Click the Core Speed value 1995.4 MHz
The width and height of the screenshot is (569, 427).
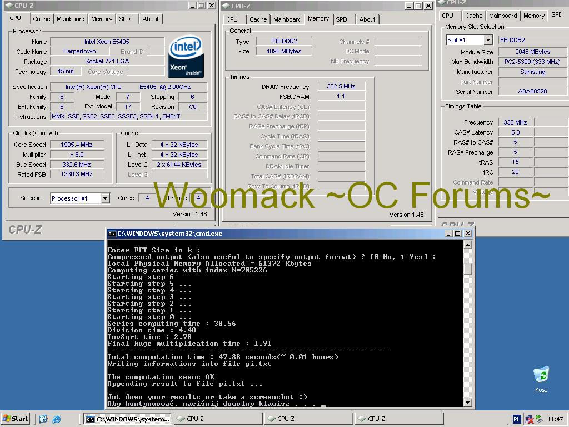pyautogui.click(x=77, y=145)
